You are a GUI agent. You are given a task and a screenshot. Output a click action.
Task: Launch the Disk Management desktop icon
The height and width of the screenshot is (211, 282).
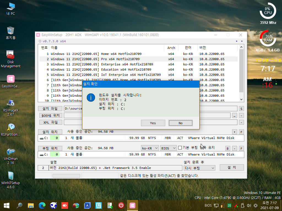click(x=11, y=59)
